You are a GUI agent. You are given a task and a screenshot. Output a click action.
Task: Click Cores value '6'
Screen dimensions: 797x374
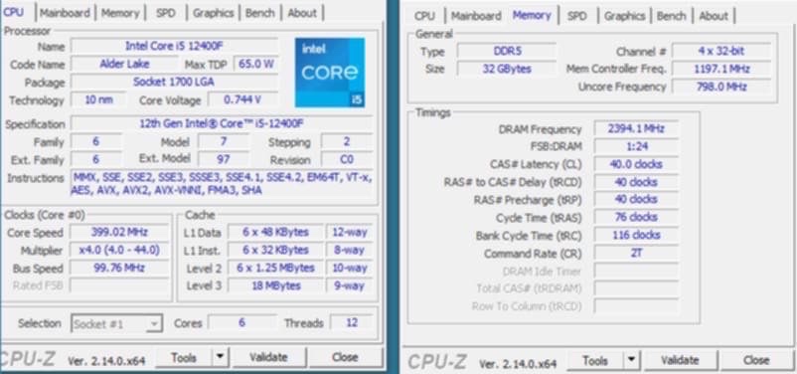coord(241,322)
